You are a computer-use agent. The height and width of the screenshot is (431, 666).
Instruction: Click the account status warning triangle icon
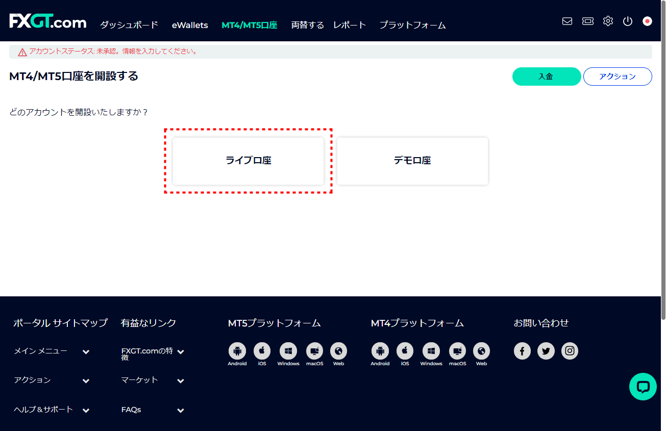pos(22,52)
